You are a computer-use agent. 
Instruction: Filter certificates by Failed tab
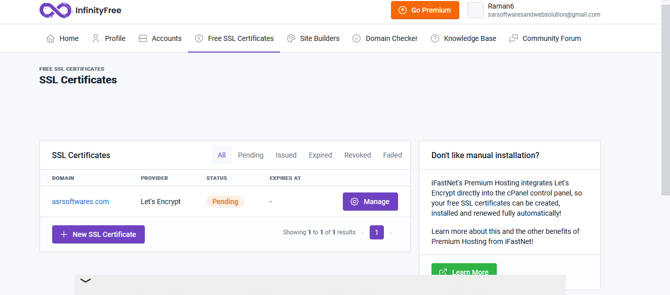pos(392,155)
